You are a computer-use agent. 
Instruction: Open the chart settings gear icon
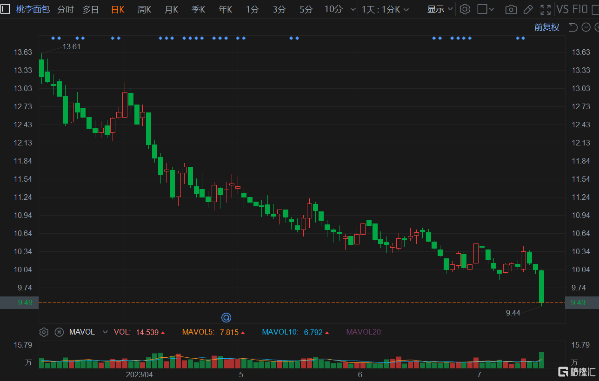[465, 9]
